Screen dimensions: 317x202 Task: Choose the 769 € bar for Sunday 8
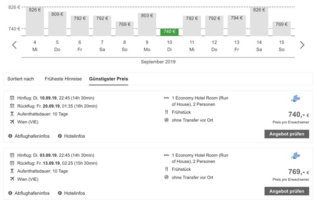pos(124,28)
